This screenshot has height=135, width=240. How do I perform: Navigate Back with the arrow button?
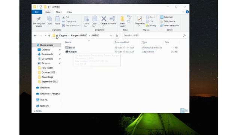click(x=35, y=36)
